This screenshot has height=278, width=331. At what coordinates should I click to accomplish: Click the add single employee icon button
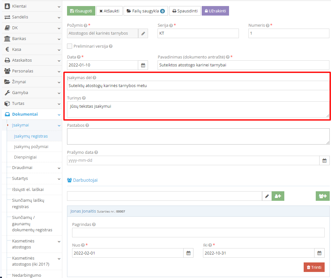(278, 196)
